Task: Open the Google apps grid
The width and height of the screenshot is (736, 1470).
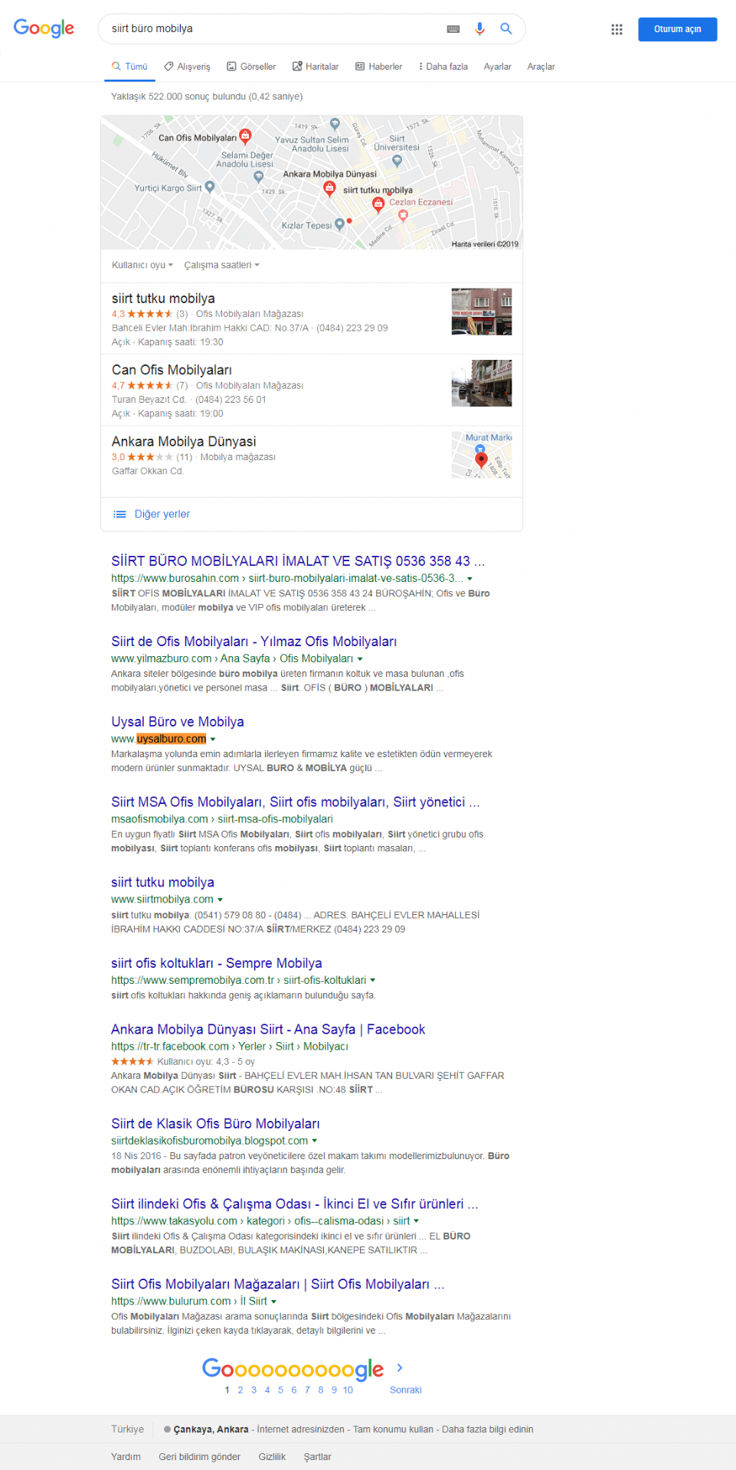Action: pos(617,29)
